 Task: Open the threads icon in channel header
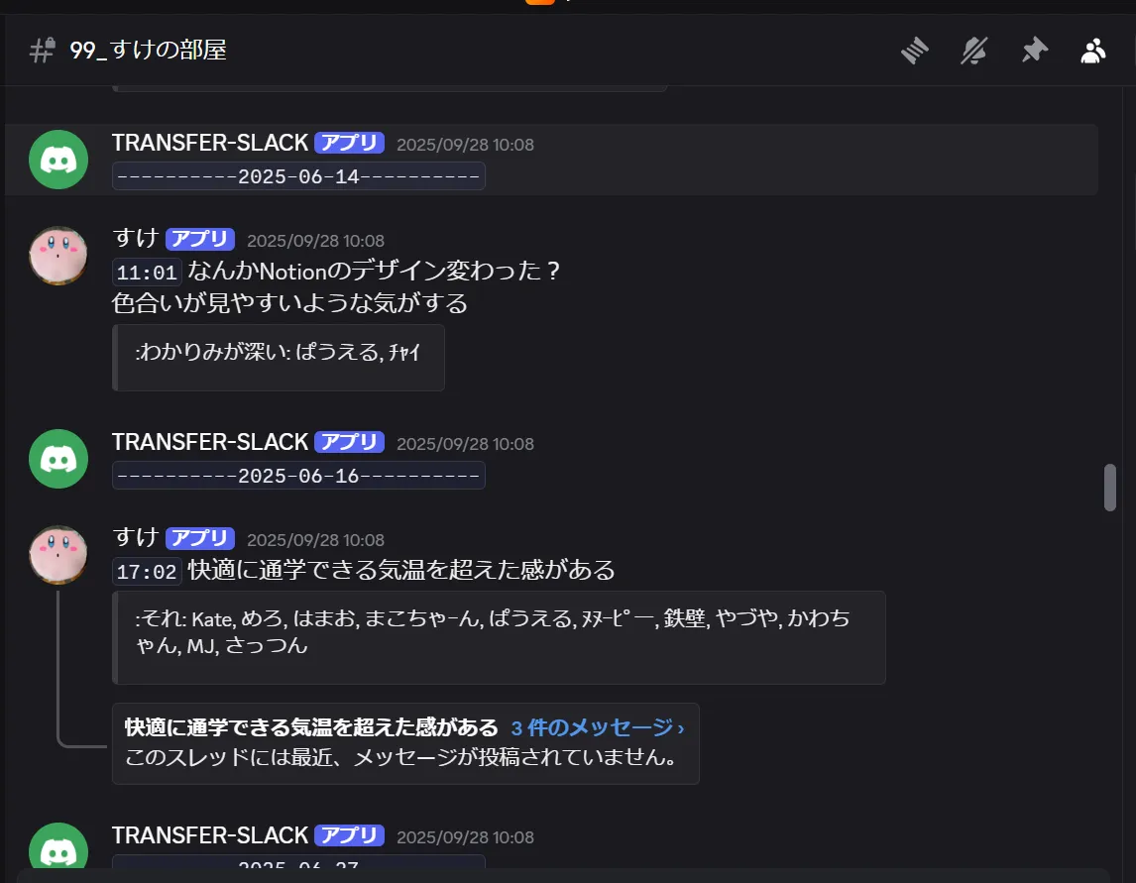pos(914,50)
